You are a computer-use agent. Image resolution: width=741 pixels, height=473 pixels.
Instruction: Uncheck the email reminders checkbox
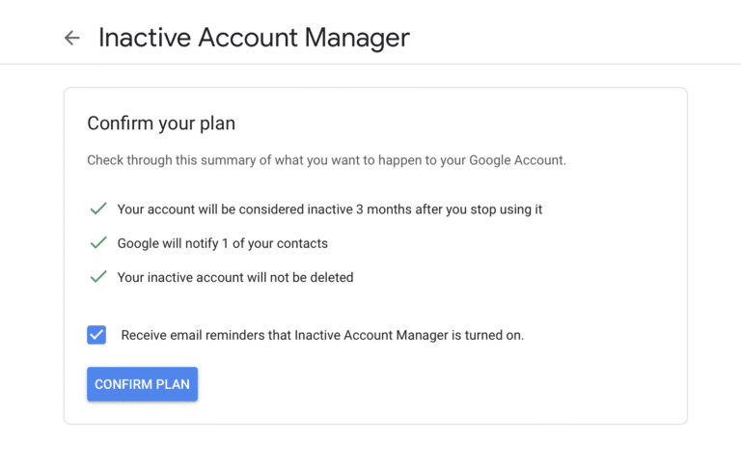[x=96, y=335]
